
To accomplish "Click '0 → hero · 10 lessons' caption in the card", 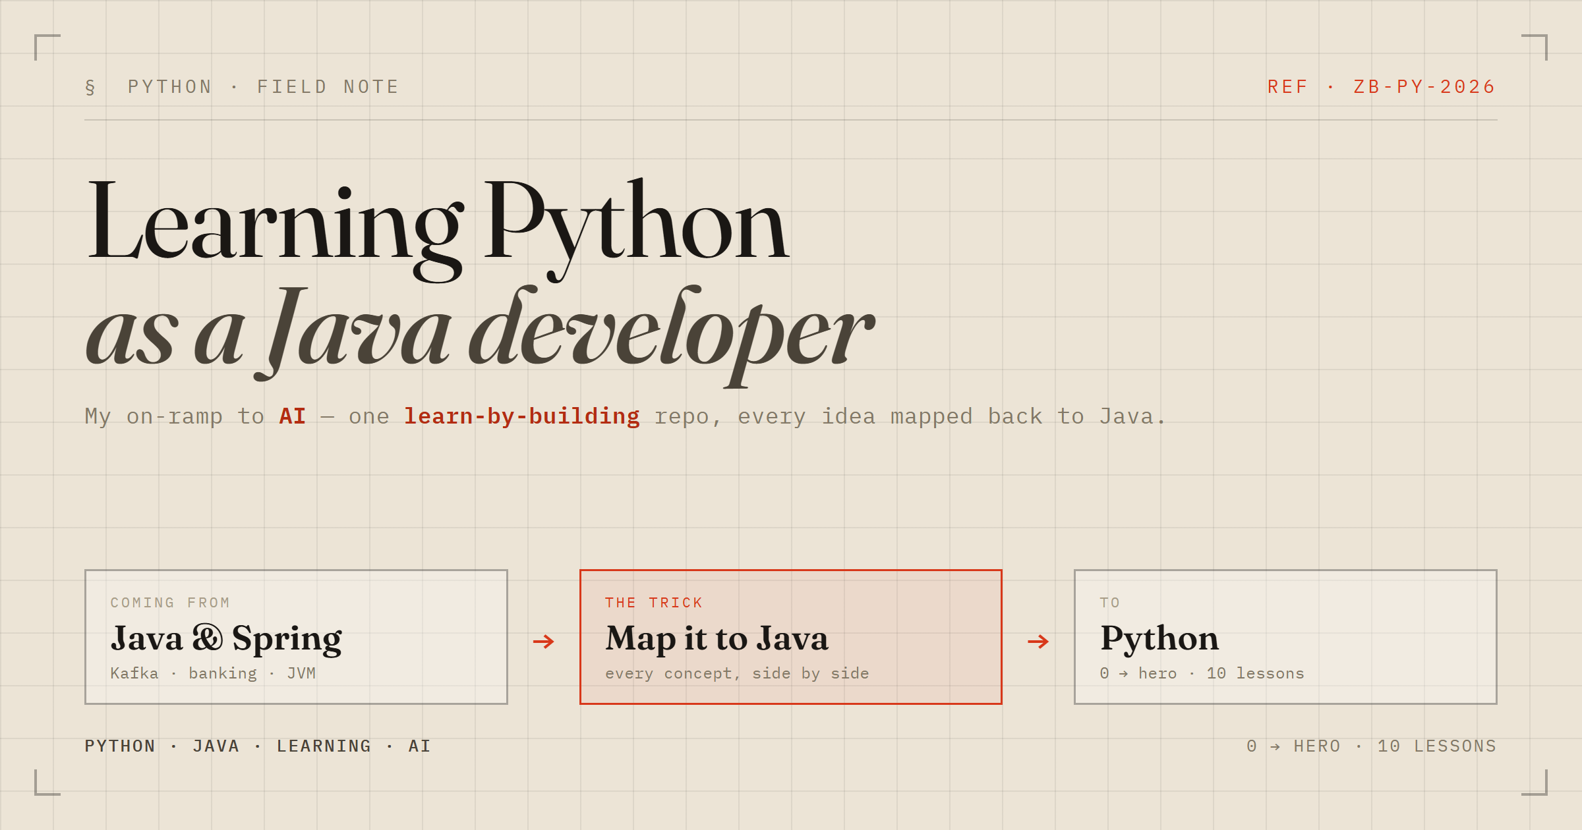I will tap(1202, 673).
